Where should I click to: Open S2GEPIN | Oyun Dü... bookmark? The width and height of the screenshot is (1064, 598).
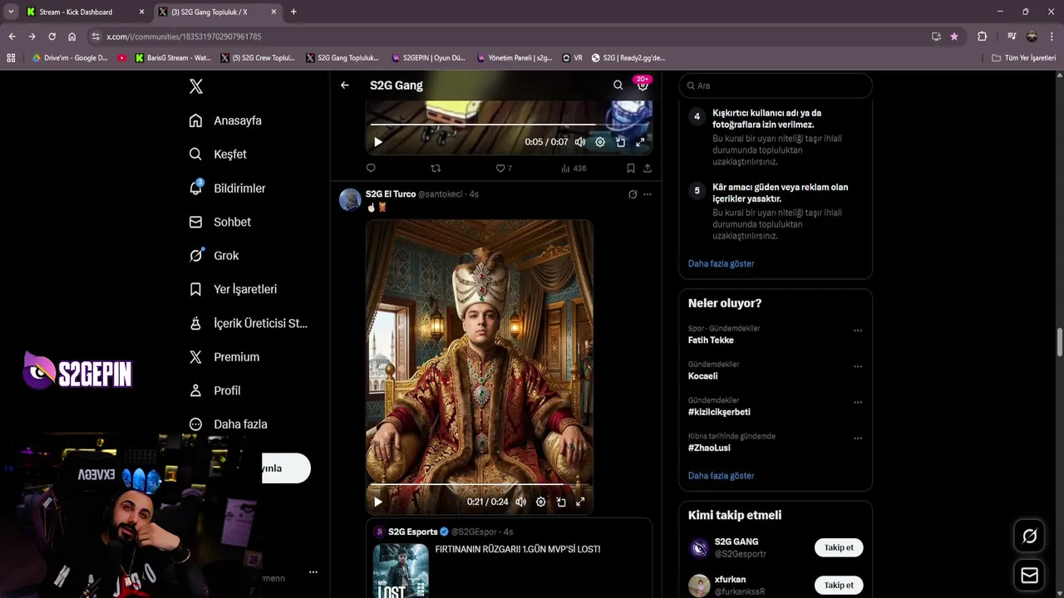(x=429, y=58)
